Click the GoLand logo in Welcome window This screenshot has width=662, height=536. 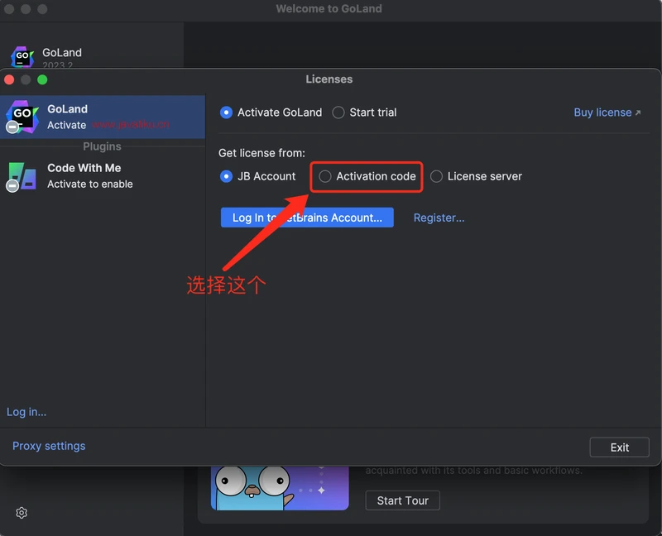coord(22,57)
